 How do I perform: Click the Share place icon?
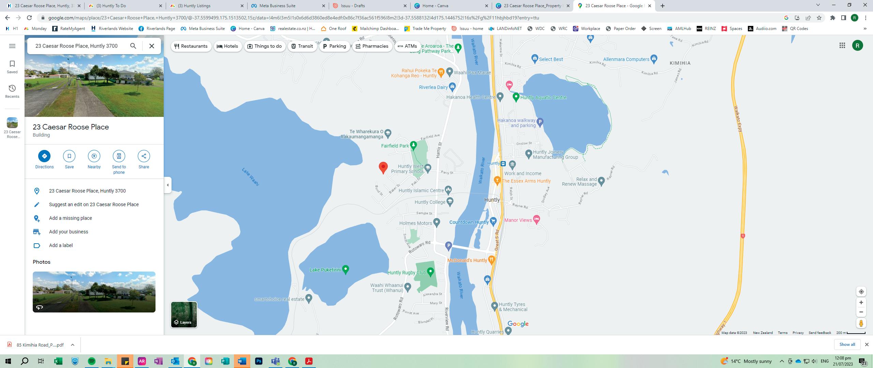coord(144,156)
